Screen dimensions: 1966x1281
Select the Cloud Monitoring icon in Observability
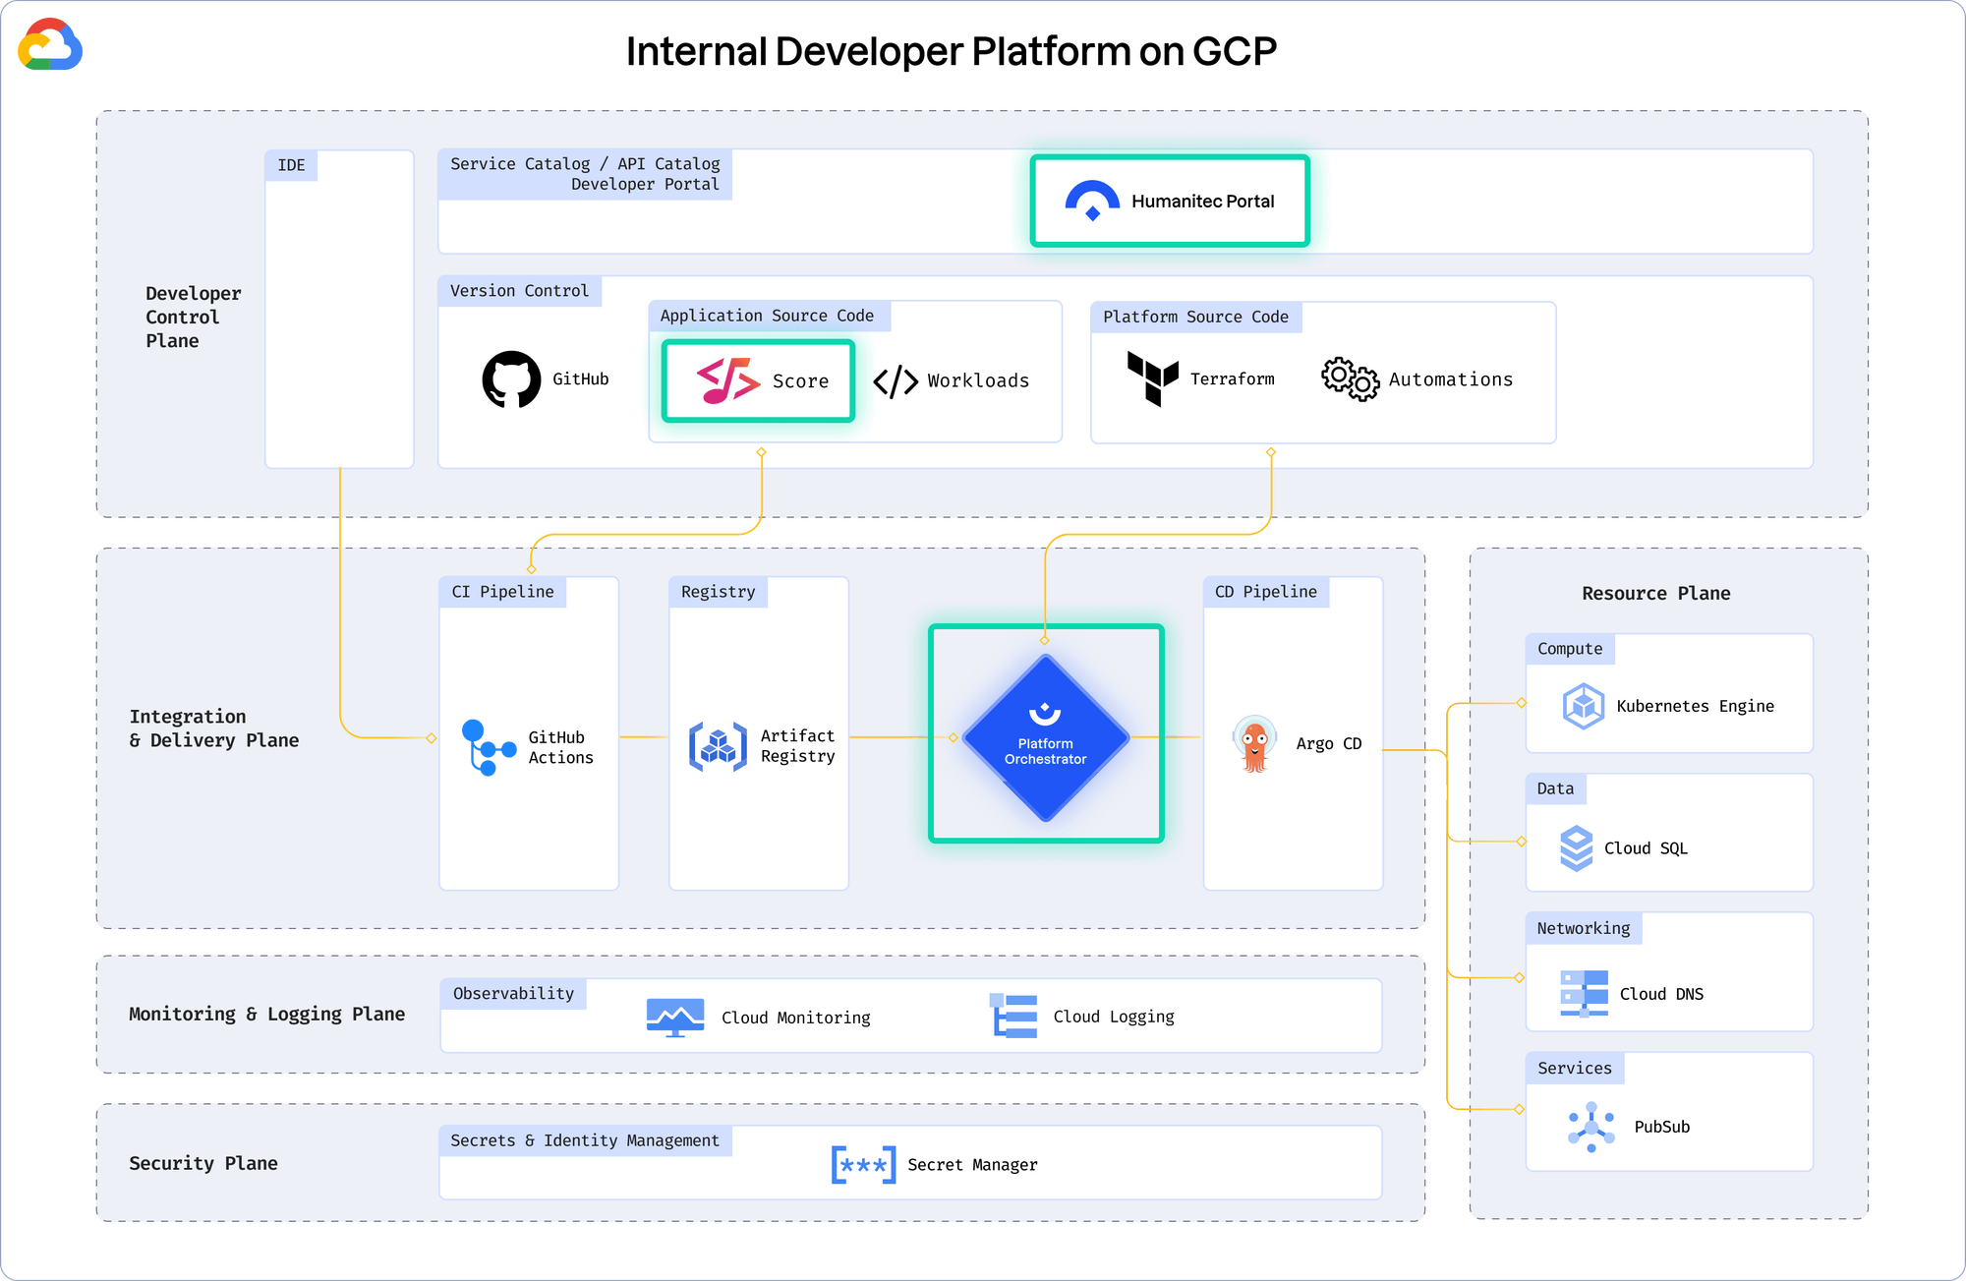(674, 1016)
